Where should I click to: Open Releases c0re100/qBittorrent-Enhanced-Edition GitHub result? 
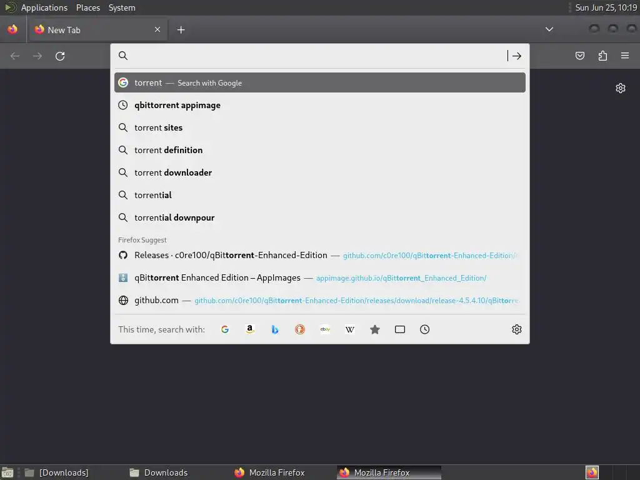pos(319,256)
